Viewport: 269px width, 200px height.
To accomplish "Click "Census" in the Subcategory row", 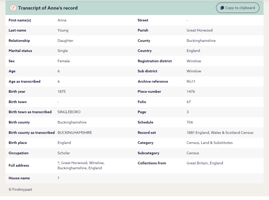I will [193, 153].
